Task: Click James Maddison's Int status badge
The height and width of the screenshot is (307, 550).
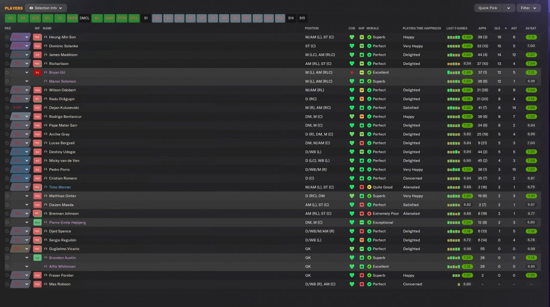Action: (x=37, y=55)
